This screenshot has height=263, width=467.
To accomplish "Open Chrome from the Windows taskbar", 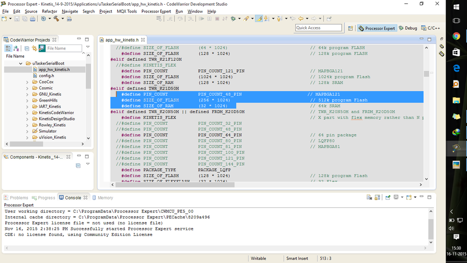I will click(x=456, y=37).
